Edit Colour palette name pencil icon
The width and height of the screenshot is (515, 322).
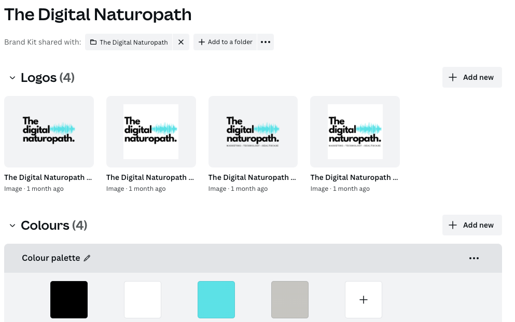tap(87, 258)
